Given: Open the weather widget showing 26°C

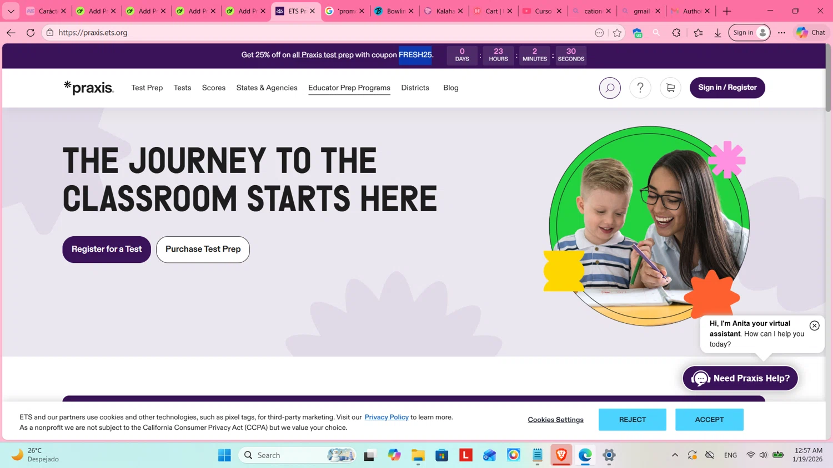Looking at the screenshot, I should pyautogui.click(x=36, y=455).
